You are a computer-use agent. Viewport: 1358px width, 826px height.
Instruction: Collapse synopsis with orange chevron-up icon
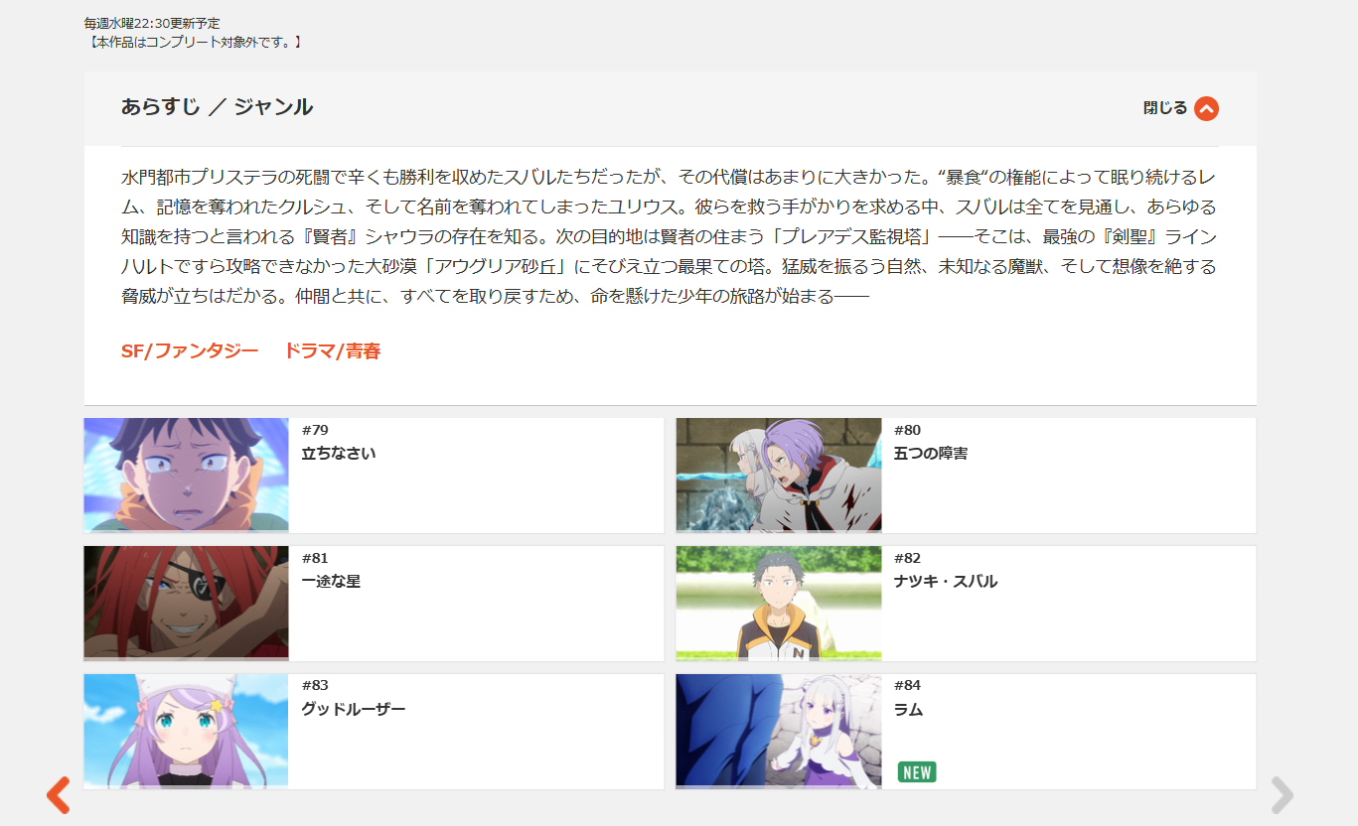(x=1206, y=108)
